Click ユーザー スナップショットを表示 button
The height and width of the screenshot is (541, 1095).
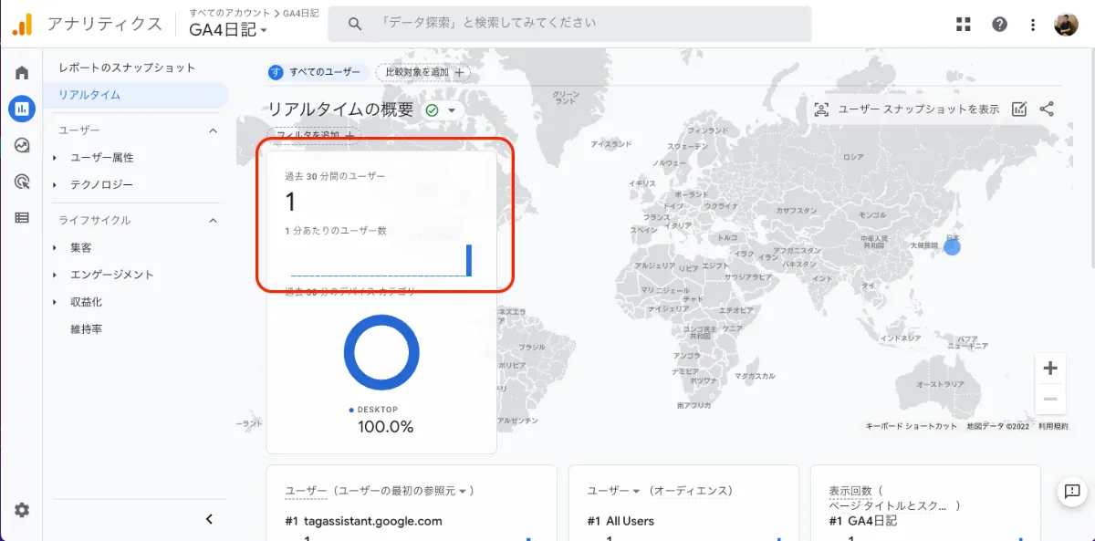pos(907,109)
